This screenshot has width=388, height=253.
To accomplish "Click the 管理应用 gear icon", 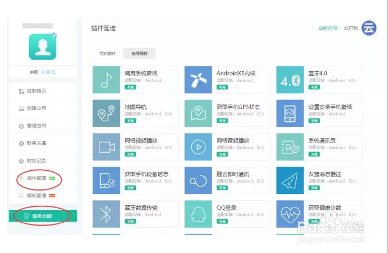I will 22,126.
